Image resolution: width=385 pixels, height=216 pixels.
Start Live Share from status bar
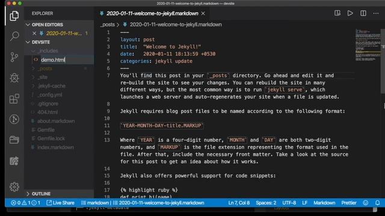[x=60, y=203]
